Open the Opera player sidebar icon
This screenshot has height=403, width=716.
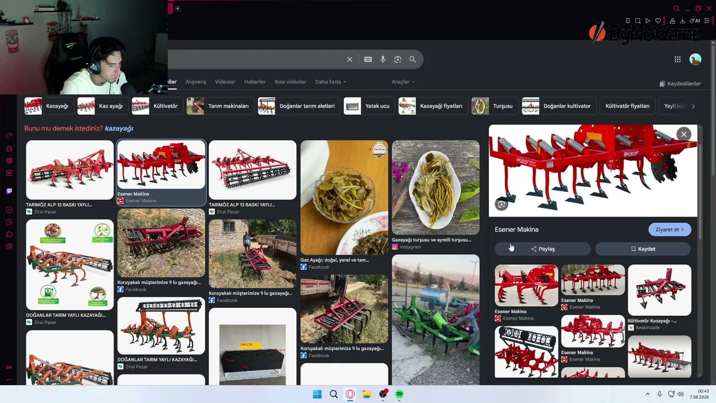coord(9,210)
